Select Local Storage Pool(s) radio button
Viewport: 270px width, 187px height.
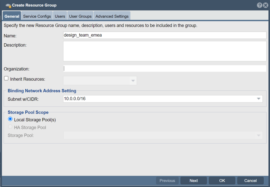coord(10,119)
